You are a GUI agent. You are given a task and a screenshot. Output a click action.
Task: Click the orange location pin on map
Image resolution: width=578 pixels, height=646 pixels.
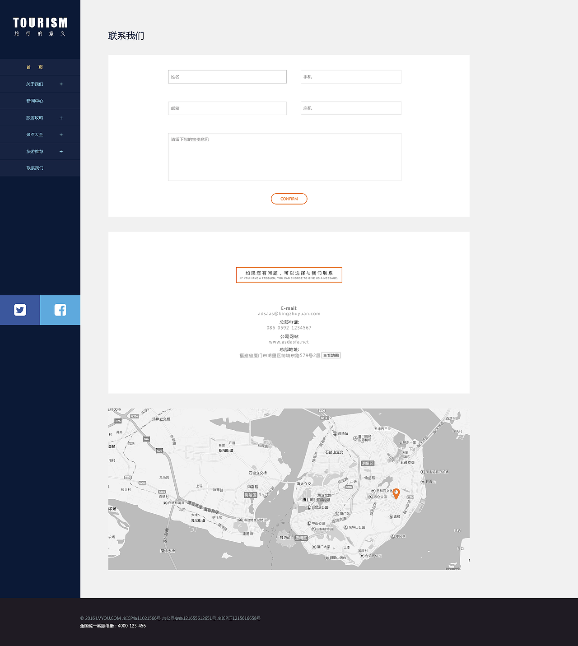click(x=396, y=493)
